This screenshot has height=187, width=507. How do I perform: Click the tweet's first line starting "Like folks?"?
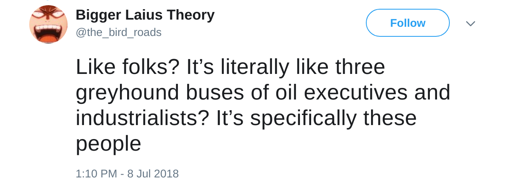click(230, 67)
